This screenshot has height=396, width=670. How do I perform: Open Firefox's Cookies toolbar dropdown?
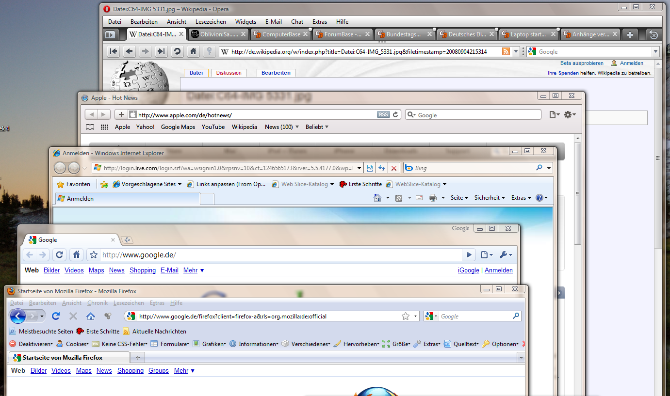[72, 344]
